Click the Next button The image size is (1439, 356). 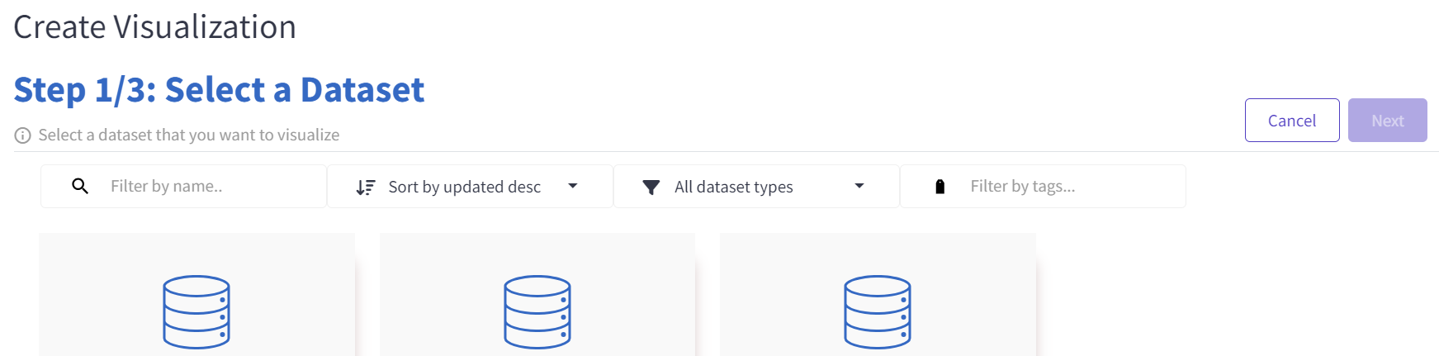tap(1387, 121)
